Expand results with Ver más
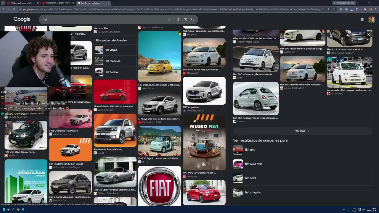 (302, 131)
